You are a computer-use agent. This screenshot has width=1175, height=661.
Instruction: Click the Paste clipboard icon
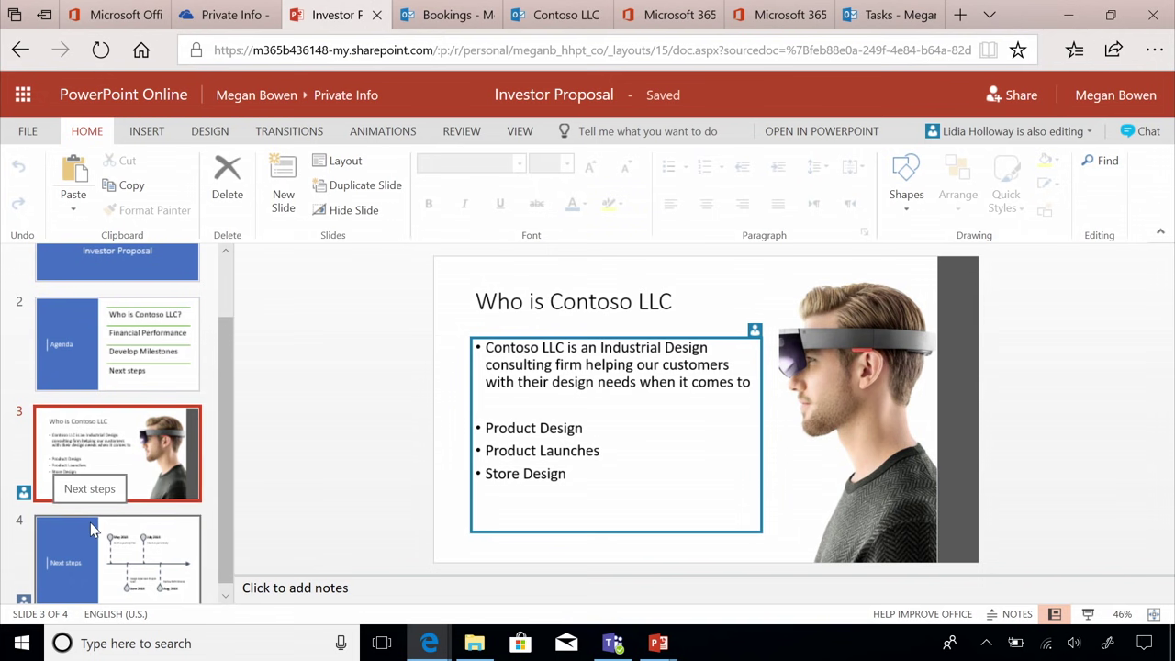[73, 170]
